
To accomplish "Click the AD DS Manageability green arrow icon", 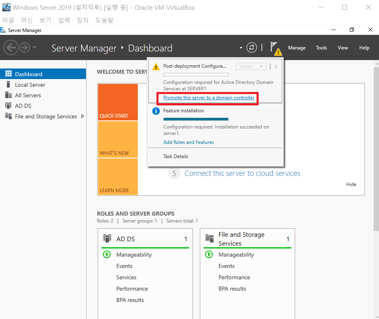I will [107, 255].
